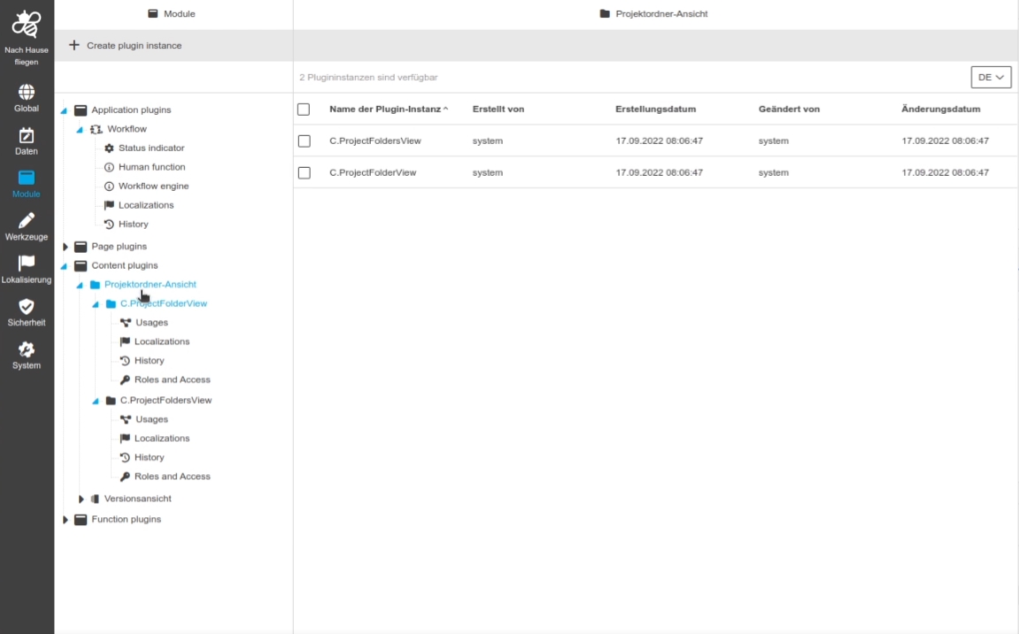Check the box for C.ProjectFolderView row

pyautogui.click(x=304, y=173)
